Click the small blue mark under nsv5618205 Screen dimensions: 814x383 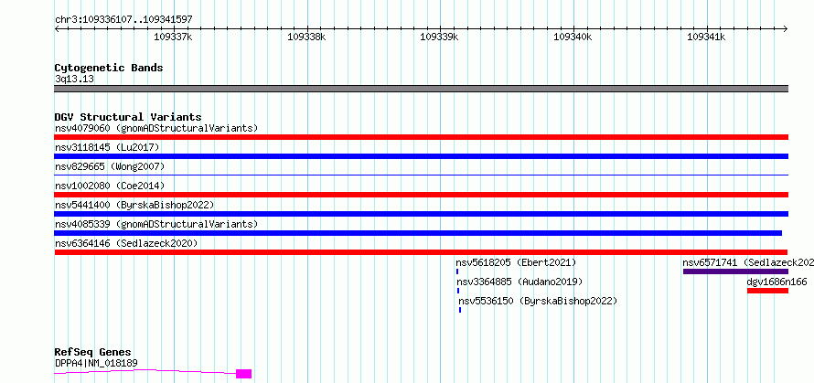pos(457,271)
